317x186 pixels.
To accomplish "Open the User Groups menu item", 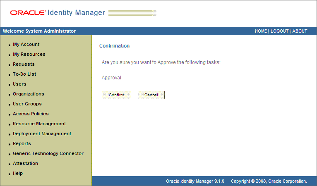I will pyautogui.click(x=27, y=104).
